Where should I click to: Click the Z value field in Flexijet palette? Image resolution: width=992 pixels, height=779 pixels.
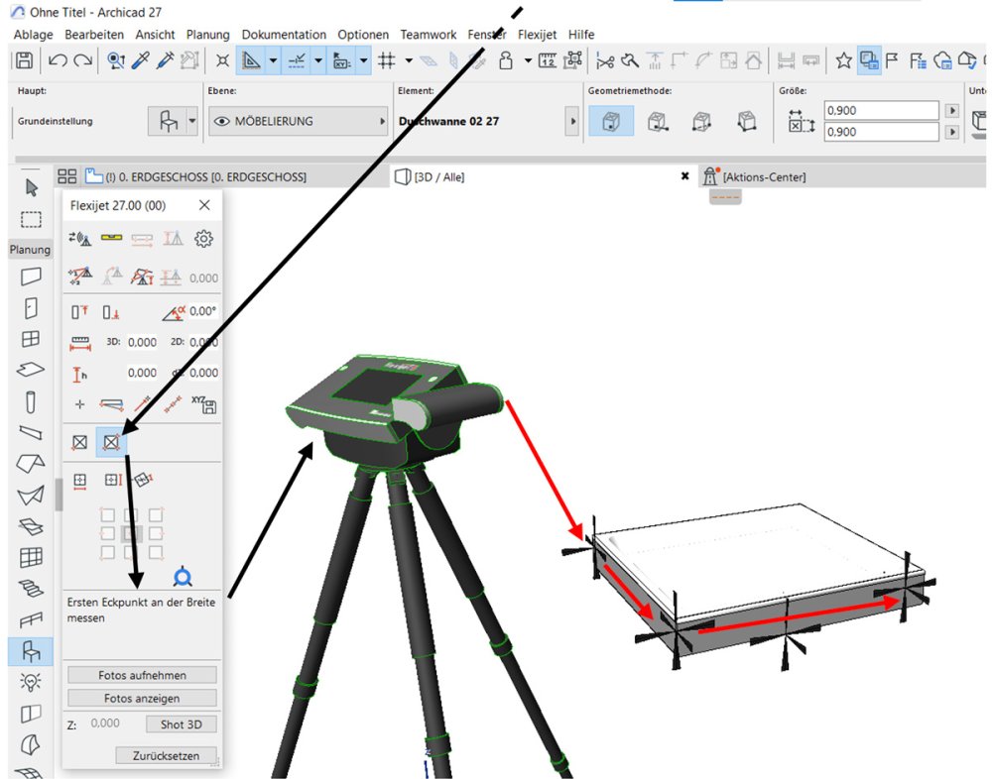pyautogui.click(x=105, y=723)
